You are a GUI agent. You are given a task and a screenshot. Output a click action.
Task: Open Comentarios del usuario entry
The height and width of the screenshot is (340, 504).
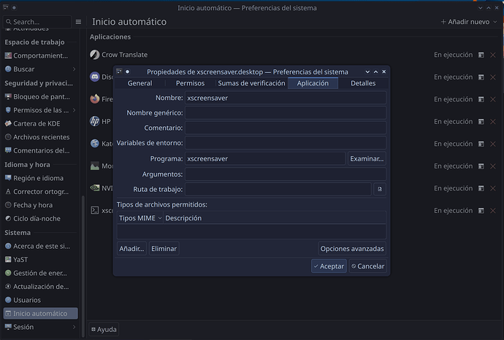(x=40, y=150)
